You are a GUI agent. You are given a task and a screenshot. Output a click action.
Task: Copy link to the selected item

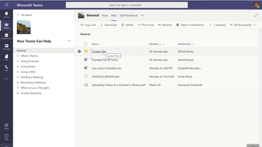88,25
